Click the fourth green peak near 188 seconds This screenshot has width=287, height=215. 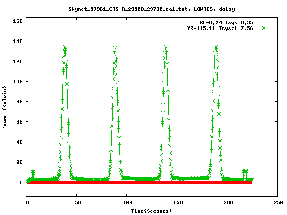(216, 46)
